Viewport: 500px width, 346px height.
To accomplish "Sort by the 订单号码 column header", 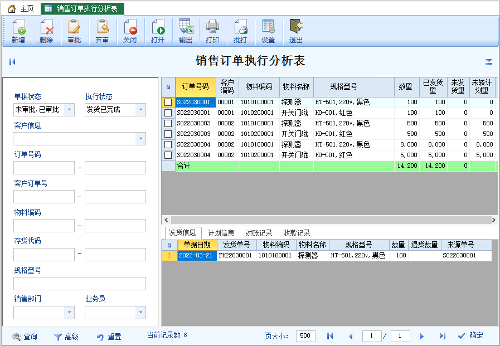I will click(196, 87).
